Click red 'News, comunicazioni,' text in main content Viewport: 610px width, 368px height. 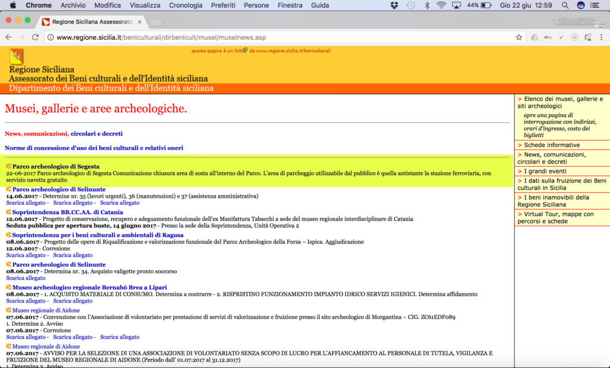click(36, 133)
